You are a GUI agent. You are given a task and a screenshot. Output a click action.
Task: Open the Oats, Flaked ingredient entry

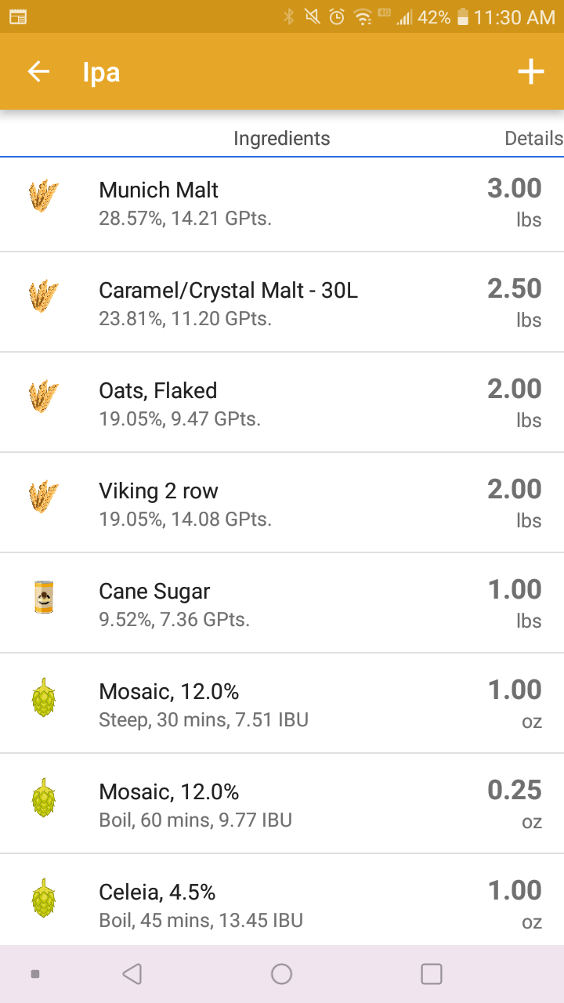pos(282,403)
